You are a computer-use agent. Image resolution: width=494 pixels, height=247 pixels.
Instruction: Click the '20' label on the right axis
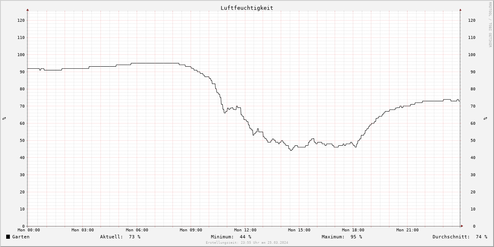pos(473,192)
